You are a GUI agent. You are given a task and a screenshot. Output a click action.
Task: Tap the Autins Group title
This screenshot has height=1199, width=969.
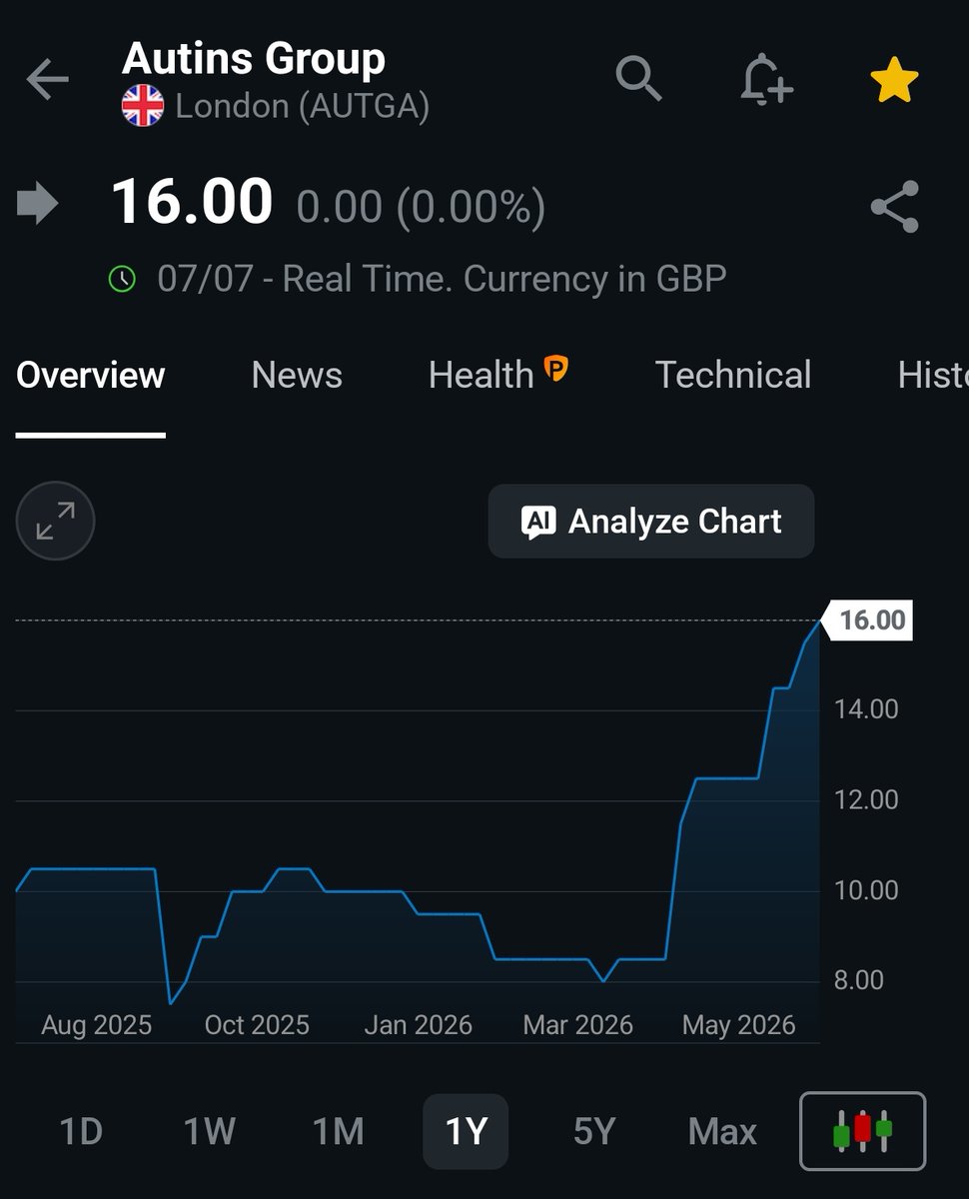tap(254, 59)
